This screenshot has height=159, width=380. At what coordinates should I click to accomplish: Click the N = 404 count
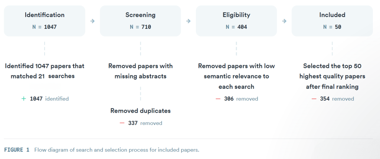(236, 27)
